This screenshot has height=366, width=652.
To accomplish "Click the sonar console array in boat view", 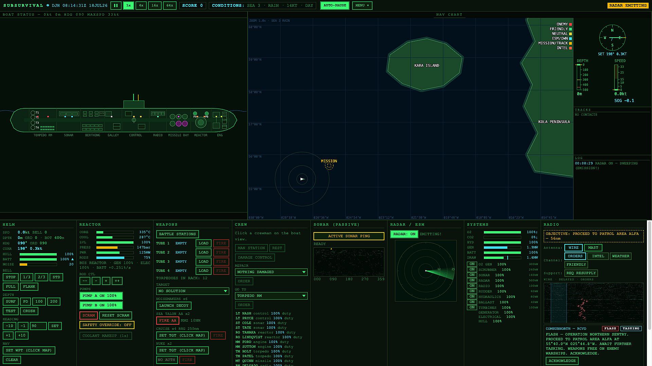I will coord(69,114).
